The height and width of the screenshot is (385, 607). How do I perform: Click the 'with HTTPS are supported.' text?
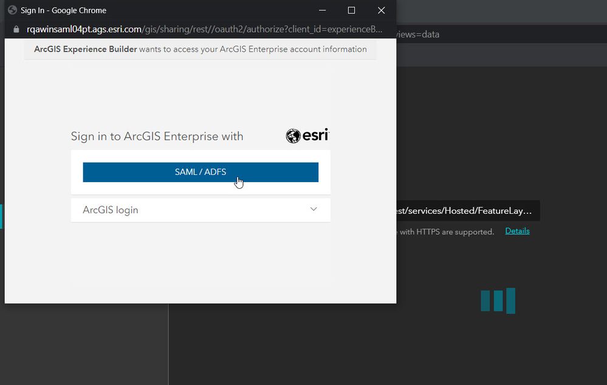(x=447, y=232)
